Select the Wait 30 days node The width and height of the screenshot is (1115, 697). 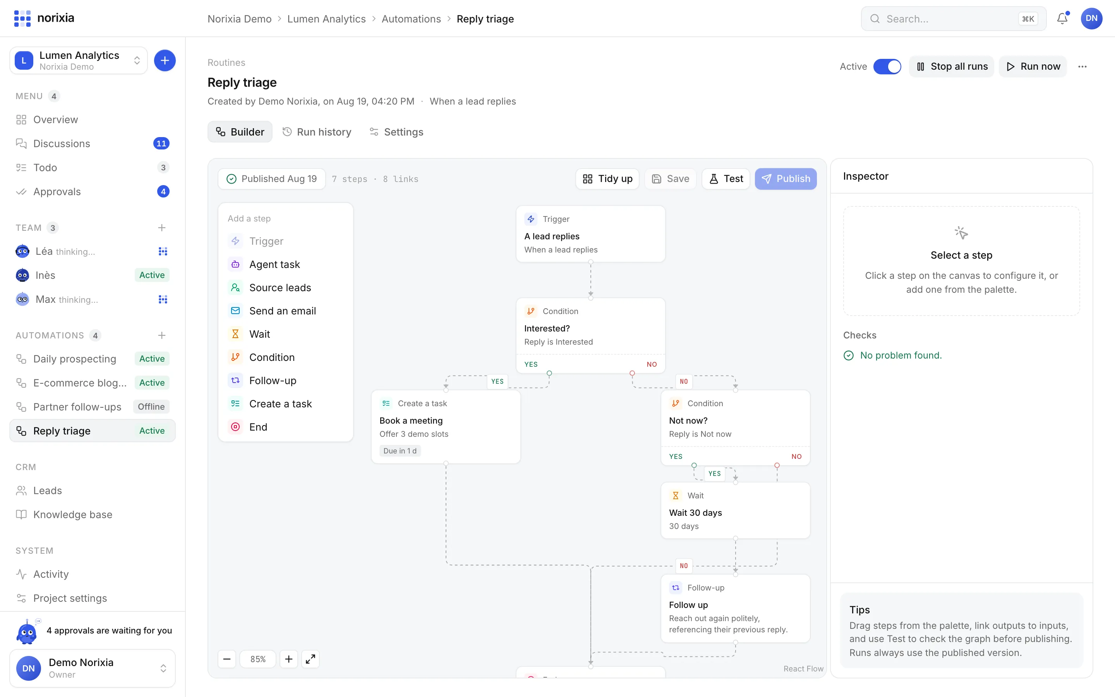click(735, 510)
